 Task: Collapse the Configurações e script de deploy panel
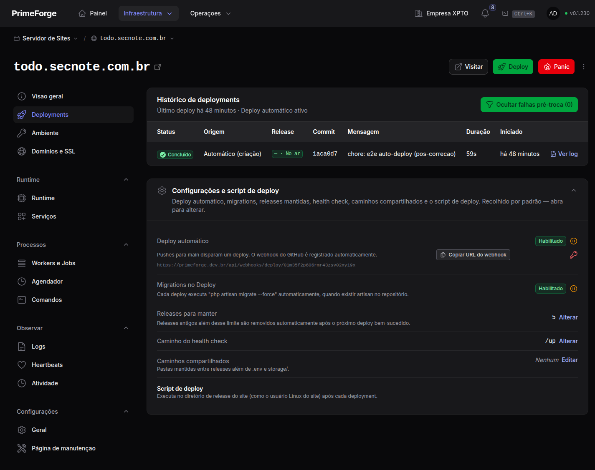coord(574,191)
